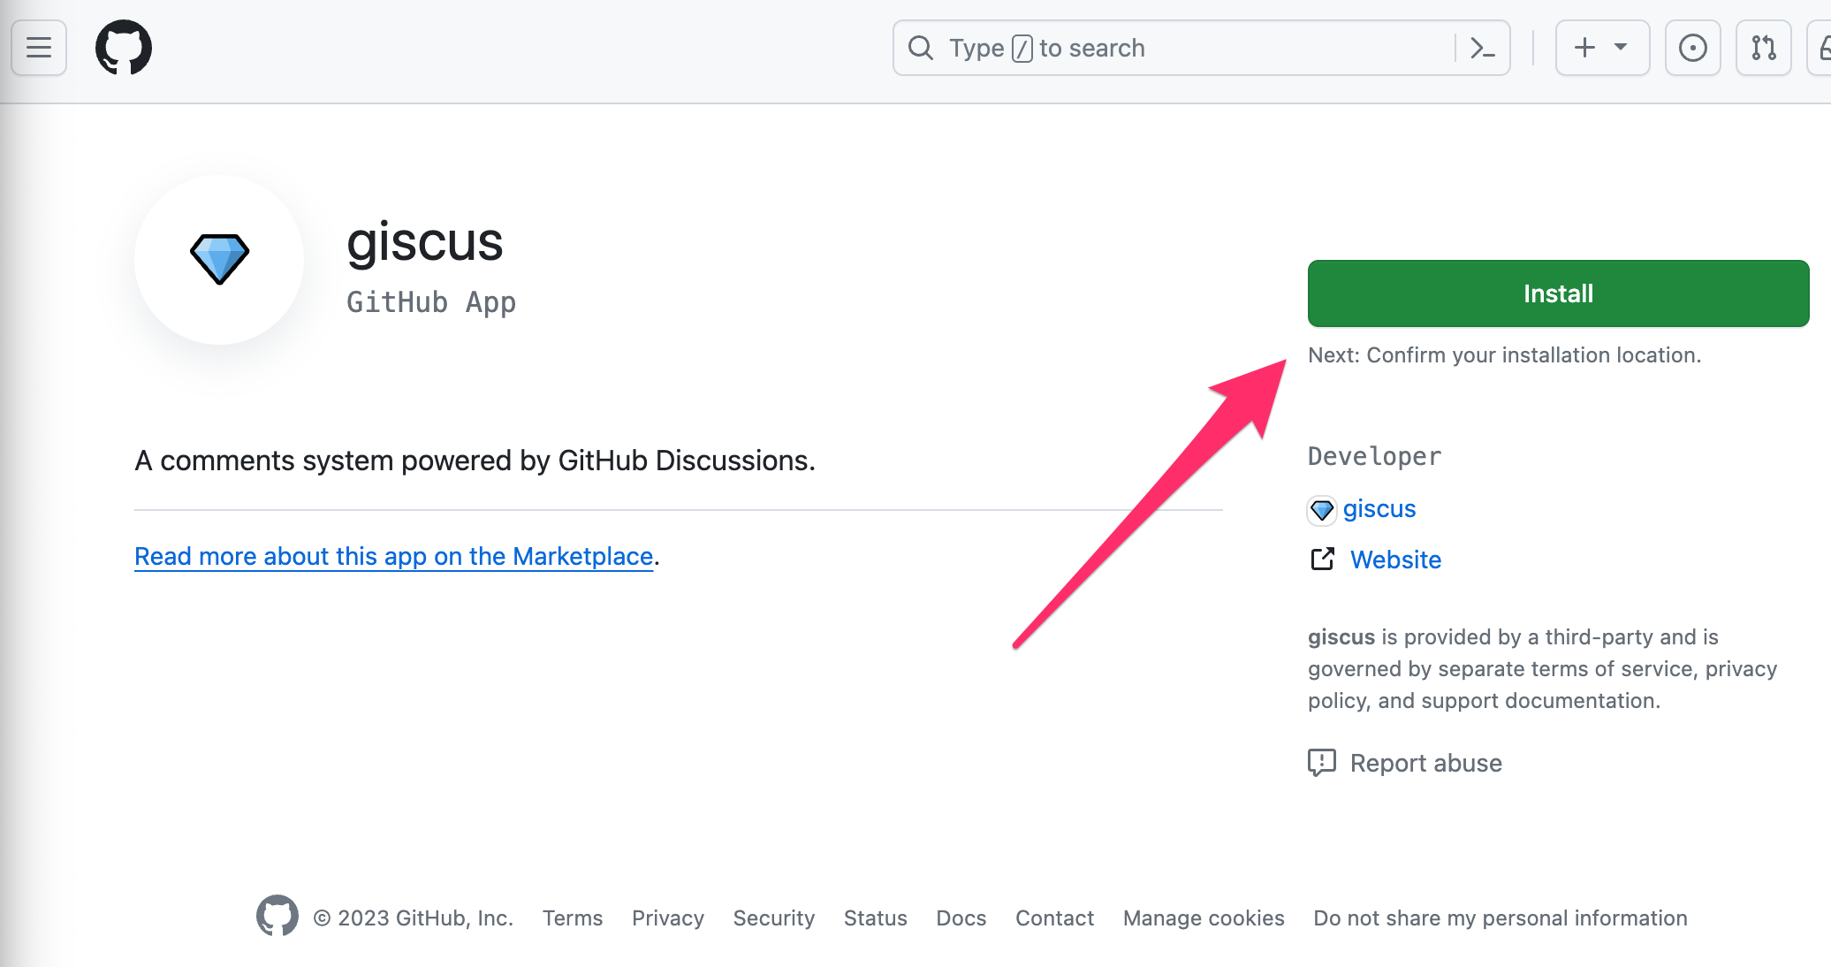
Task: Click the Report abuse speech bubble icon
Action: [1322, 762]
